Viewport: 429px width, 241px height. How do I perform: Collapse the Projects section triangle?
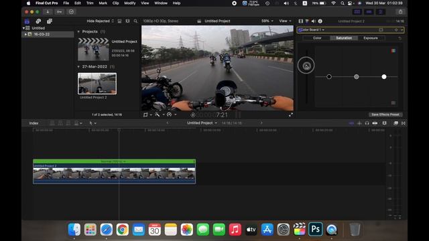(78, 31)
